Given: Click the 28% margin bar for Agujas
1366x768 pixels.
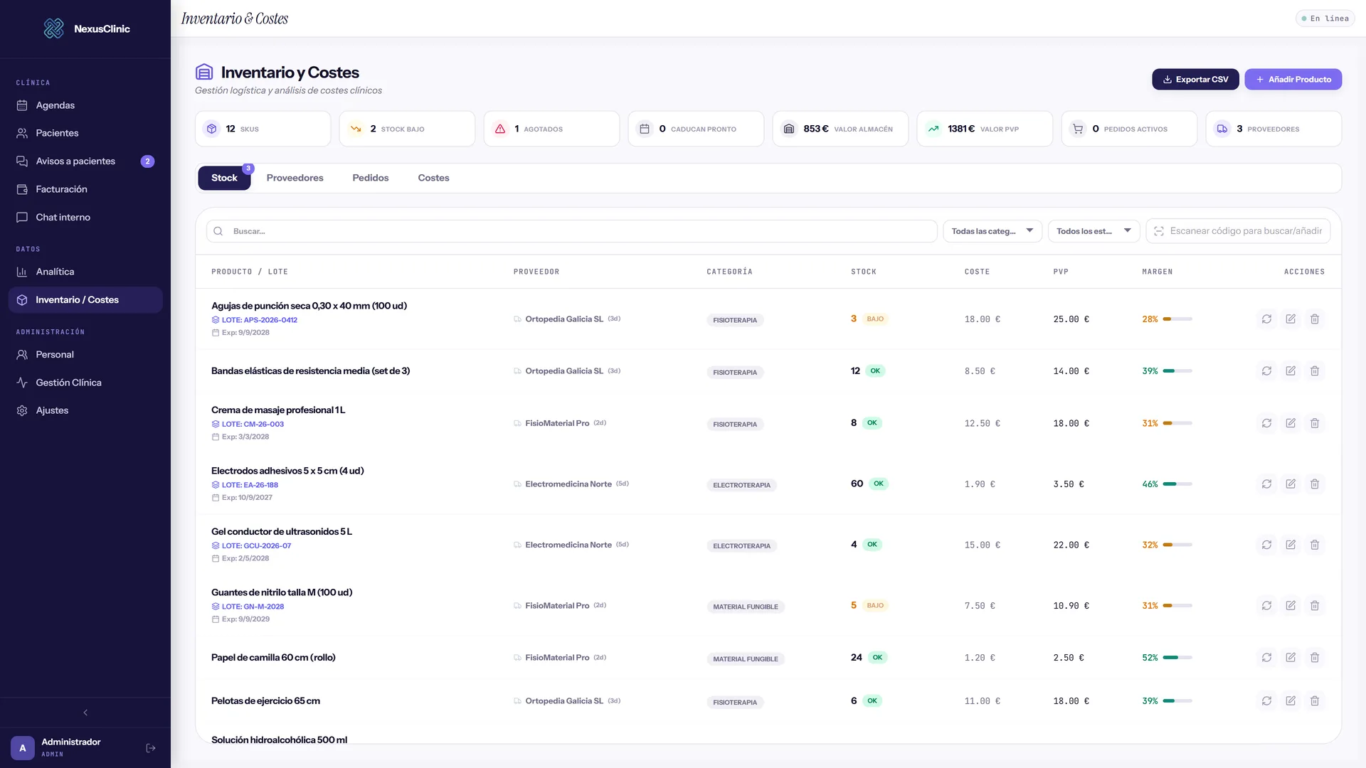Looking at the screenshot, I should tap(1177, 319).
